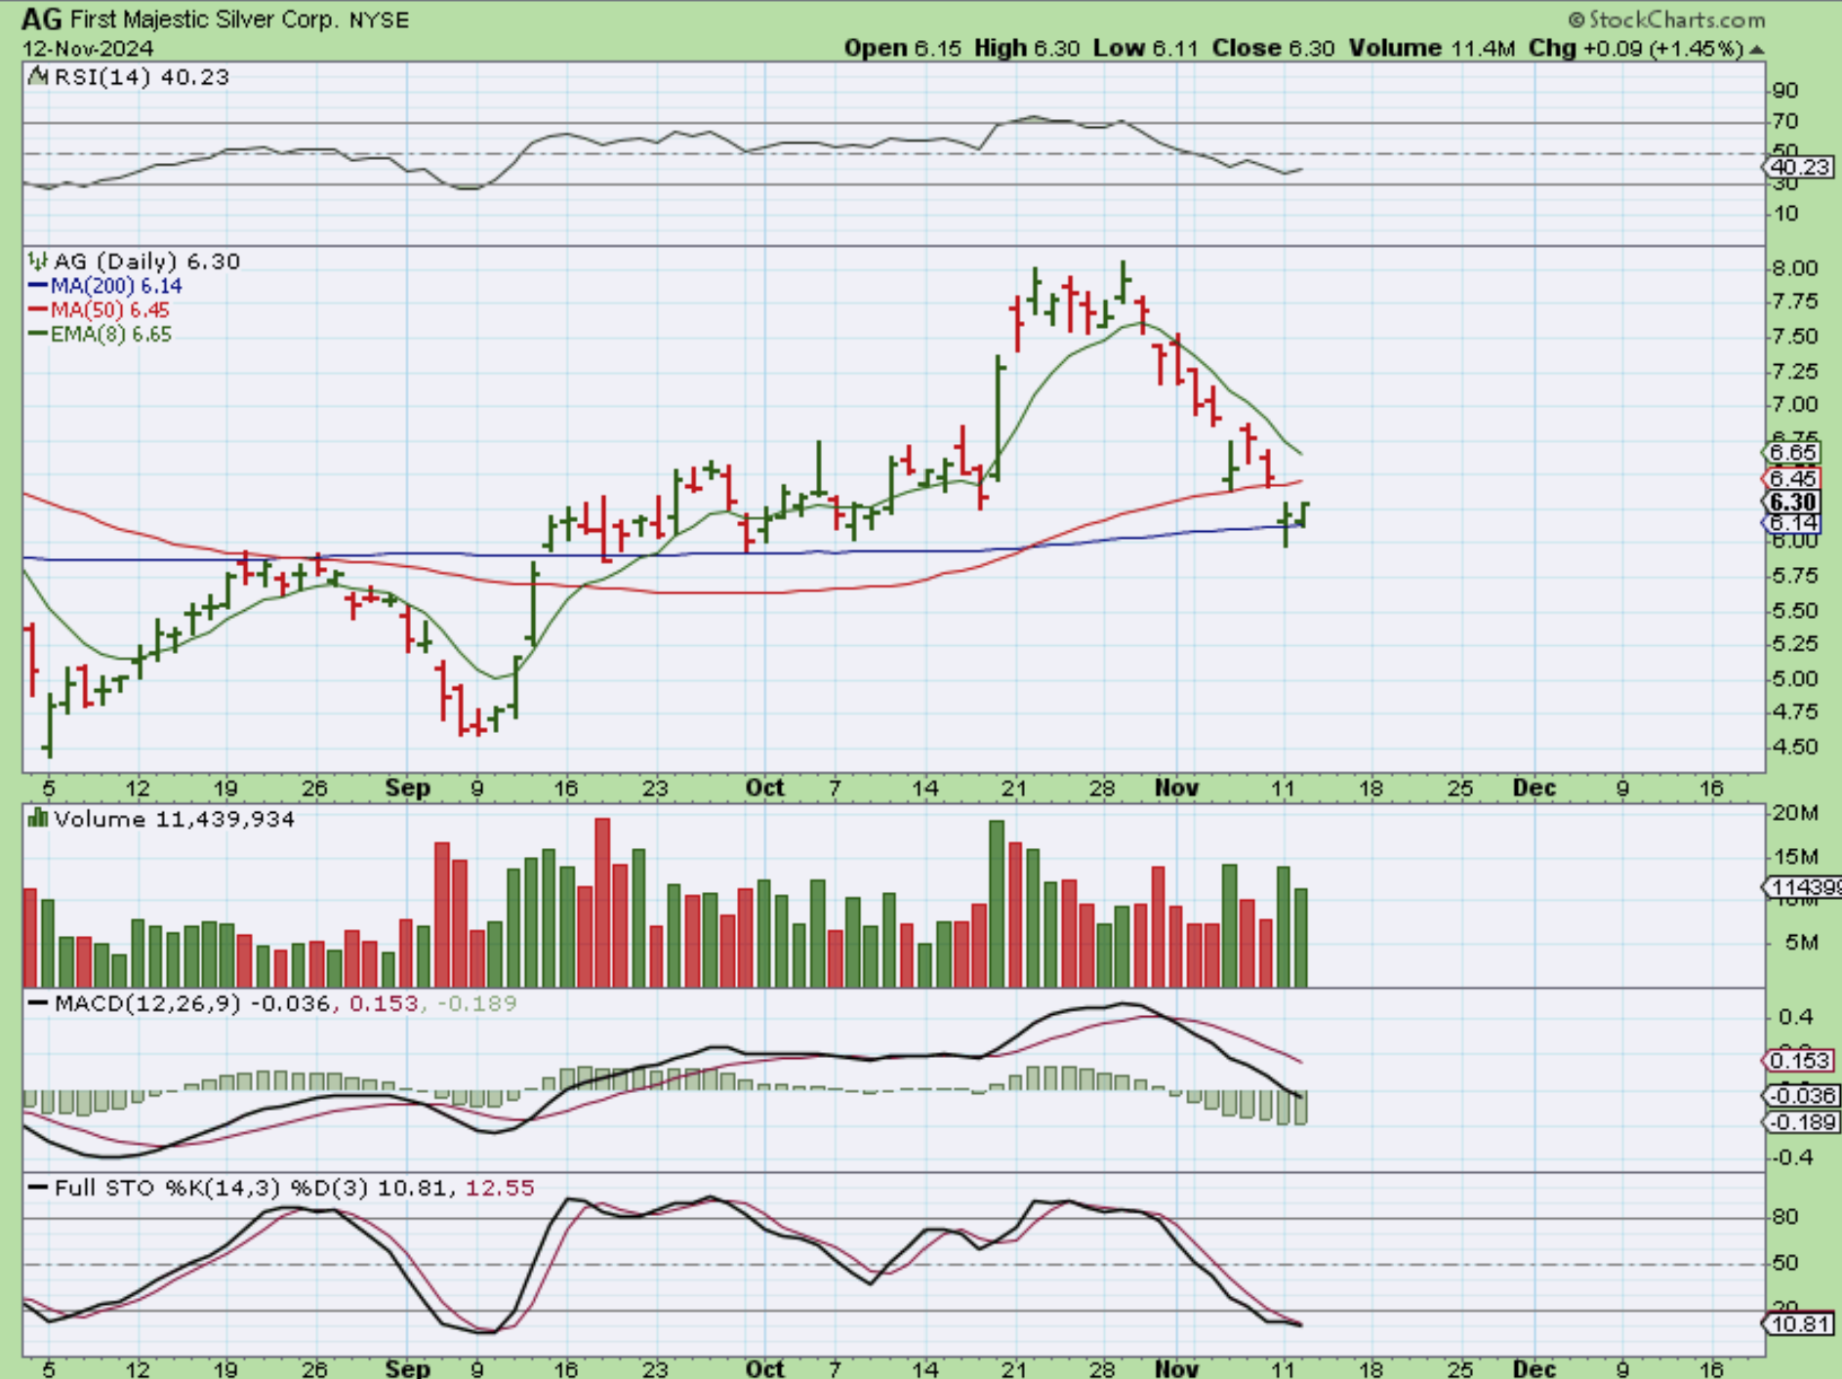Click Dec on the bottom stochastic date axis

pyautogui.click(x=1534, y=1368)
